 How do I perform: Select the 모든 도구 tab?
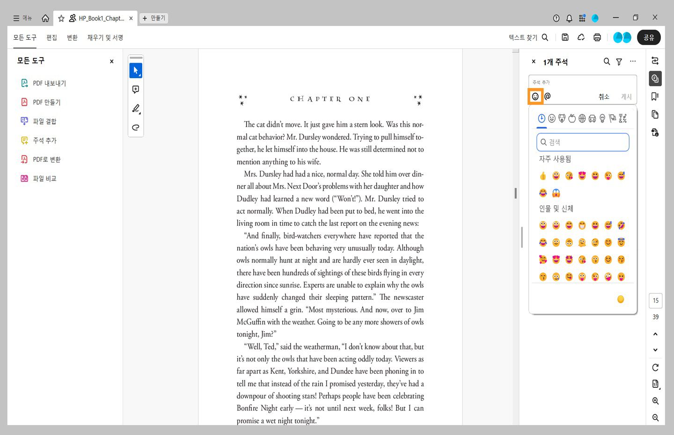[x=25, y=37]
